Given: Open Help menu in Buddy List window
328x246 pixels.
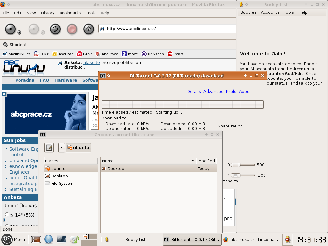Looking at the screenshot, I should click(303, 12).
